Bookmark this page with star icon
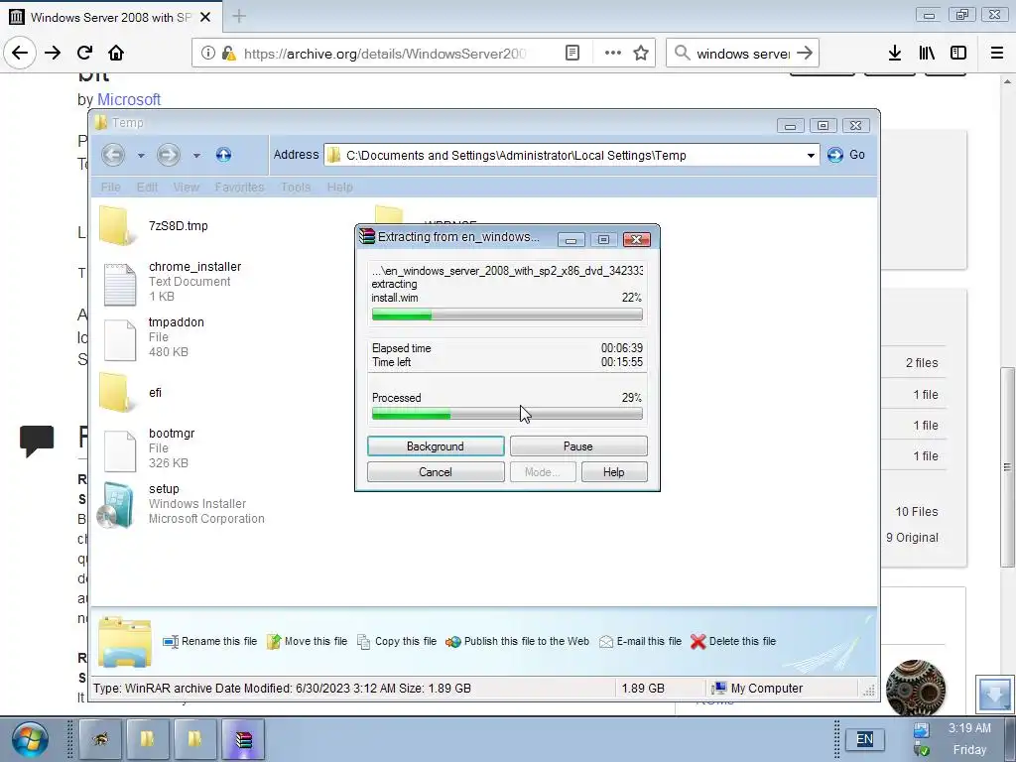 click(x=641, y=54)
